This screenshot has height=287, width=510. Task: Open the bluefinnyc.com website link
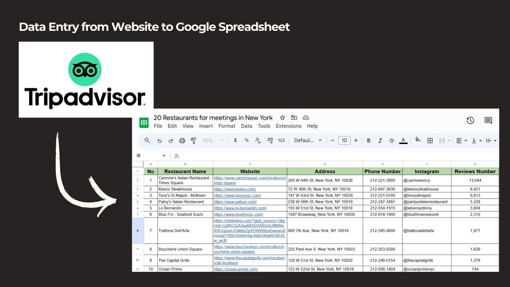[239, 214]
